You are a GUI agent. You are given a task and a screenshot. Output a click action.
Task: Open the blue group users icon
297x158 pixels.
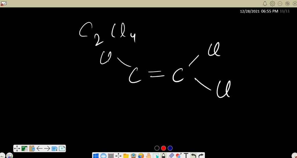[104, 156]
